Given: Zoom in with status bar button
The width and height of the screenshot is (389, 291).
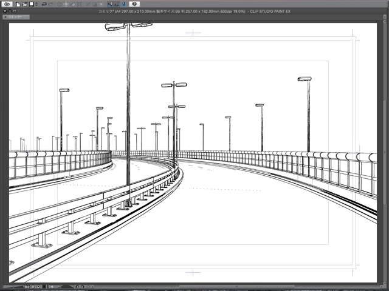Looking at the screenshot, I should (x=38, y=287).
